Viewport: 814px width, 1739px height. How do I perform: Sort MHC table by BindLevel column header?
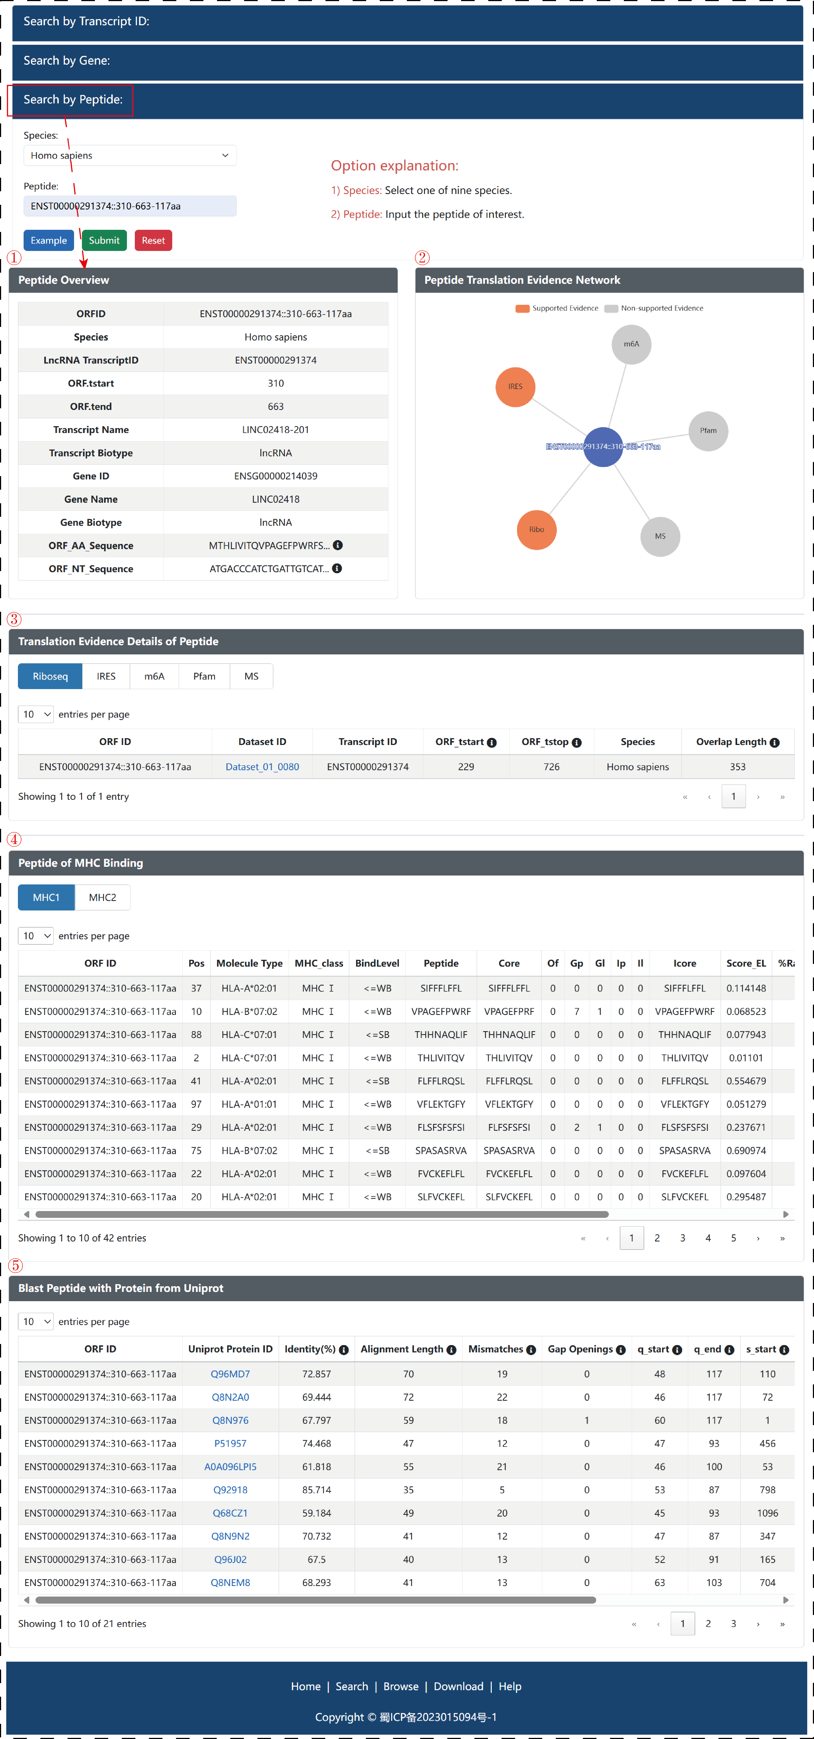(x=377, y=964)
